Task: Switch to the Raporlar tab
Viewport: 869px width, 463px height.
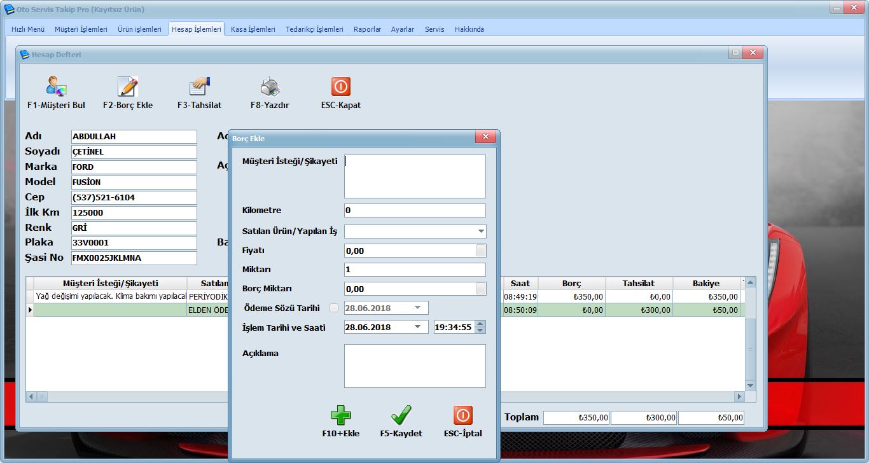Action: pyautogui.click(x=367, y=29)
